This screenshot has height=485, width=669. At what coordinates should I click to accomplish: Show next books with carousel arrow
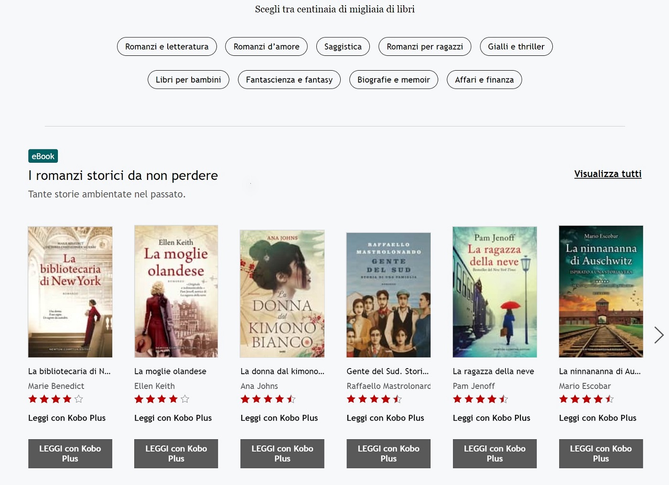659,335
